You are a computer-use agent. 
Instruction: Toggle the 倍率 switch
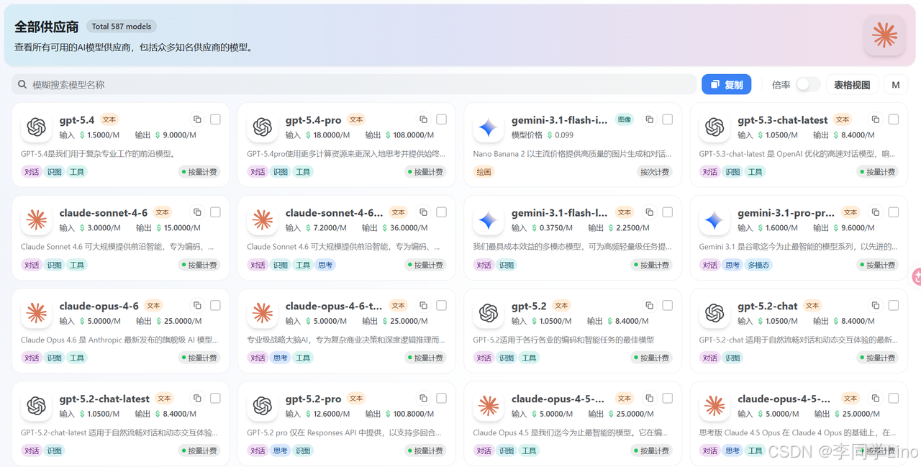[807, 84]
